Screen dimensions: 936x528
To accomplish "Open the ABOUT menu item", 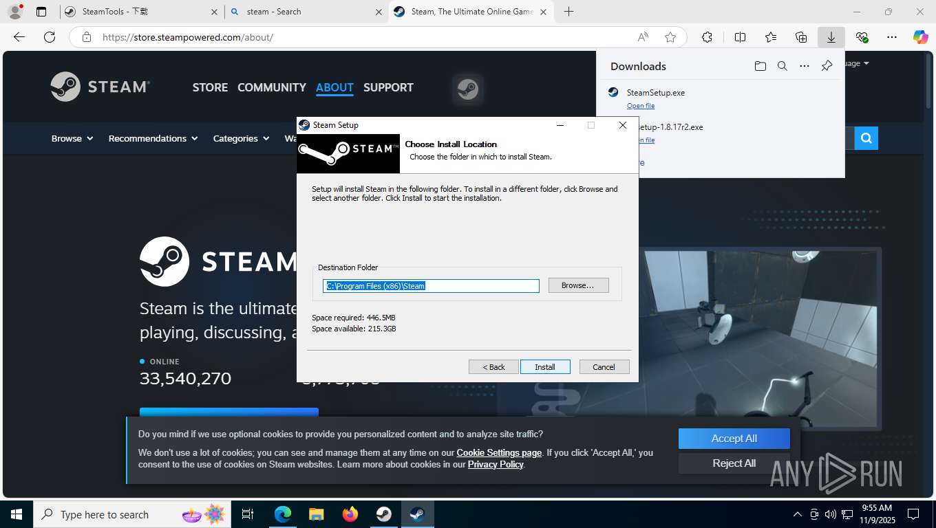I will [334, 87].
